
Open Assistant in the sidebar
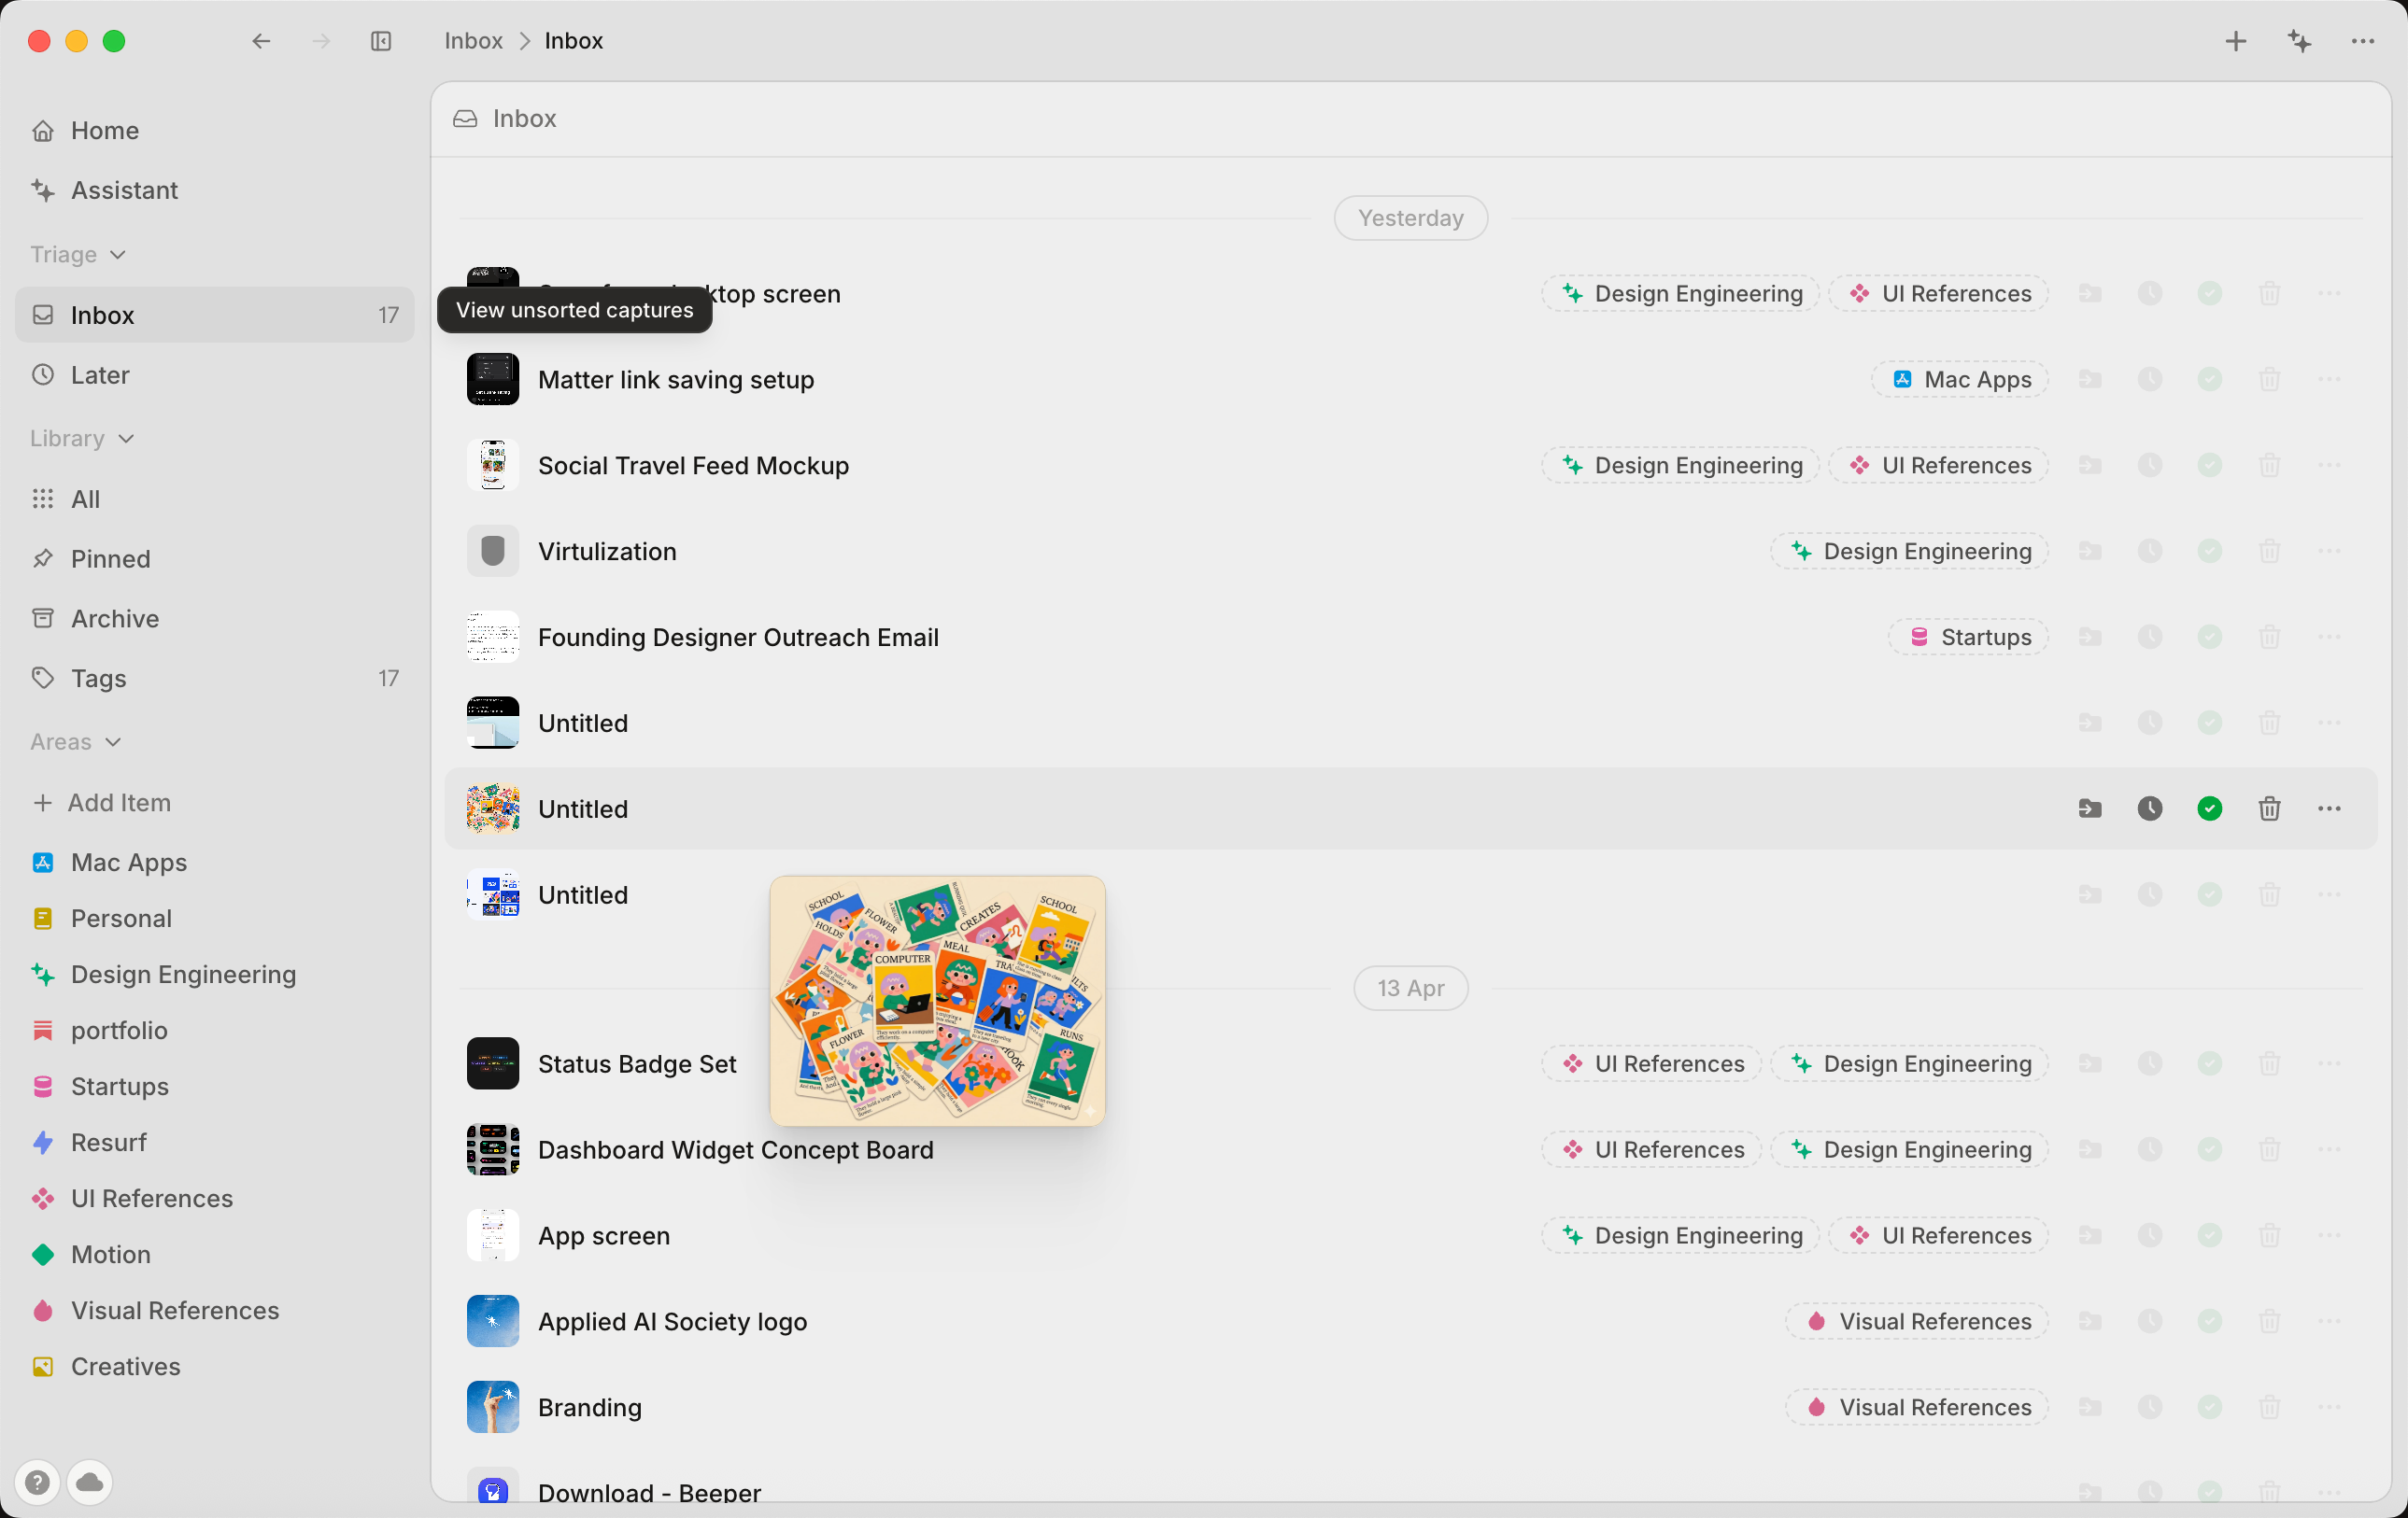coord(215,190)
